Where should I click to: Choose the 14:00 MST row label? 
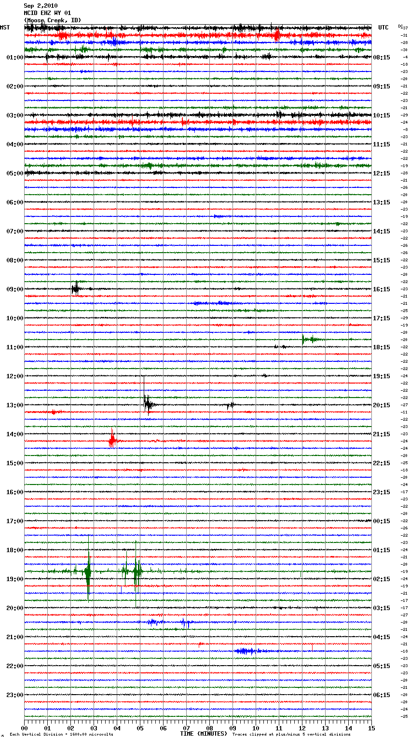tap(15, 434)
